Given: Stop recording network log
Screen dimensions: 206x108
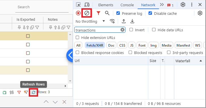Looking at the screenshot, I should [78, 13].
